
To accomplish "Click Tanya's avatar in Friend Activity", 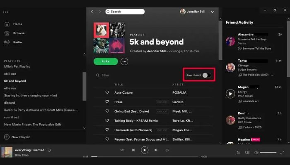I will (x=230, y=67).
